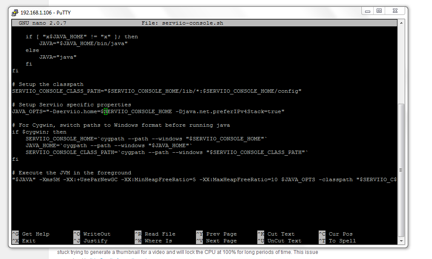Click the scrollbar up arrow
The width and height of the screenshot is (432, 259).
(x=401, y=23)
